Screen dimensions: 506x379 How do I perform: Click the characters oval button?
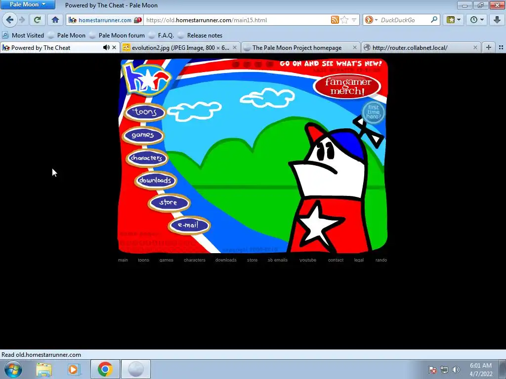[147, 158]
